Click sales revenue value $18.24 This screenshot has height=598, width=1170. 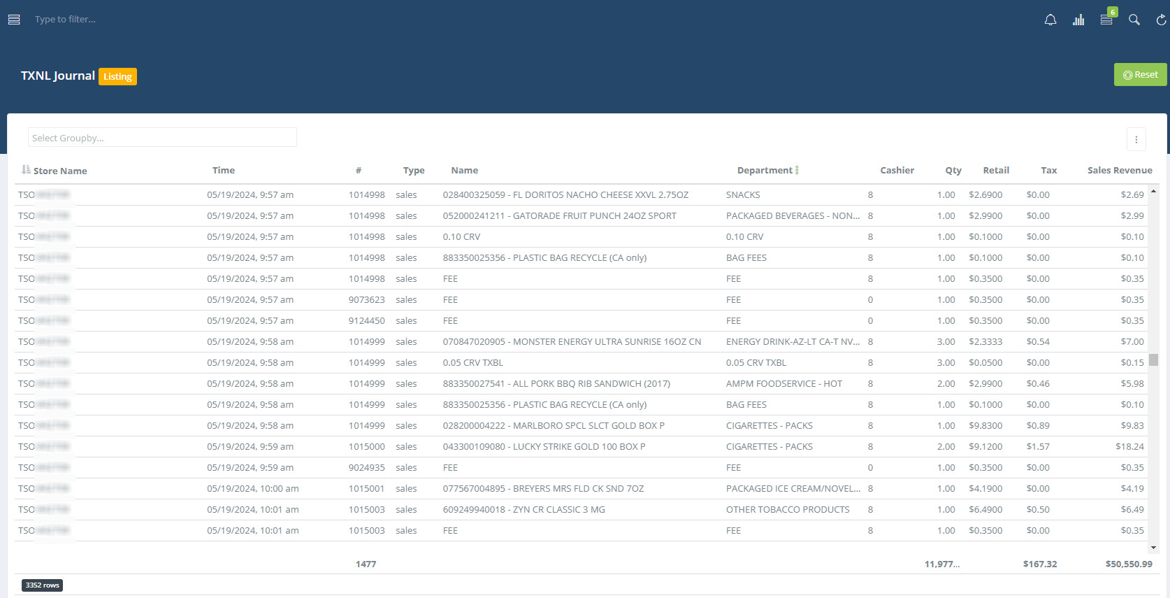[1129, 446]
